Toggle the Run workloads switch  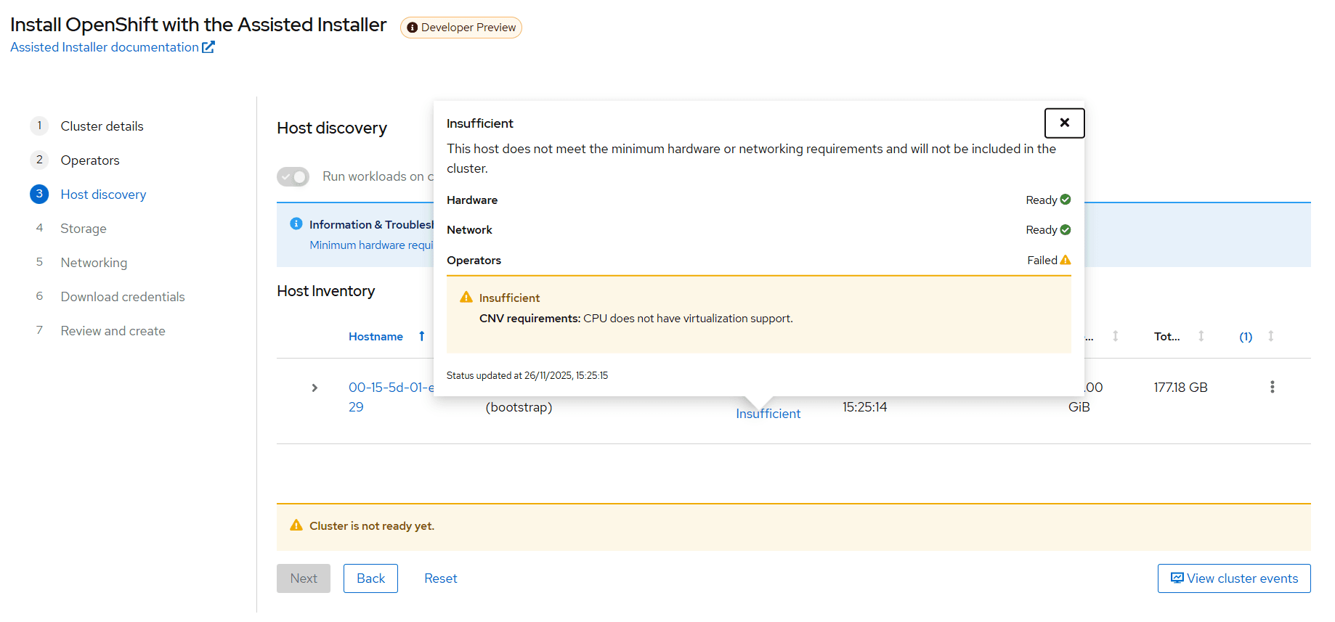pyautogui.click(x=293, y=176)
